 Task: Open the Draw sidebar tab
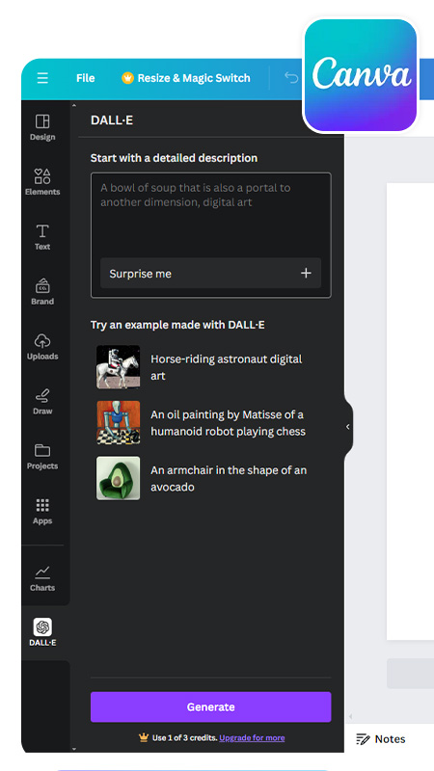[x=42, y=402]
